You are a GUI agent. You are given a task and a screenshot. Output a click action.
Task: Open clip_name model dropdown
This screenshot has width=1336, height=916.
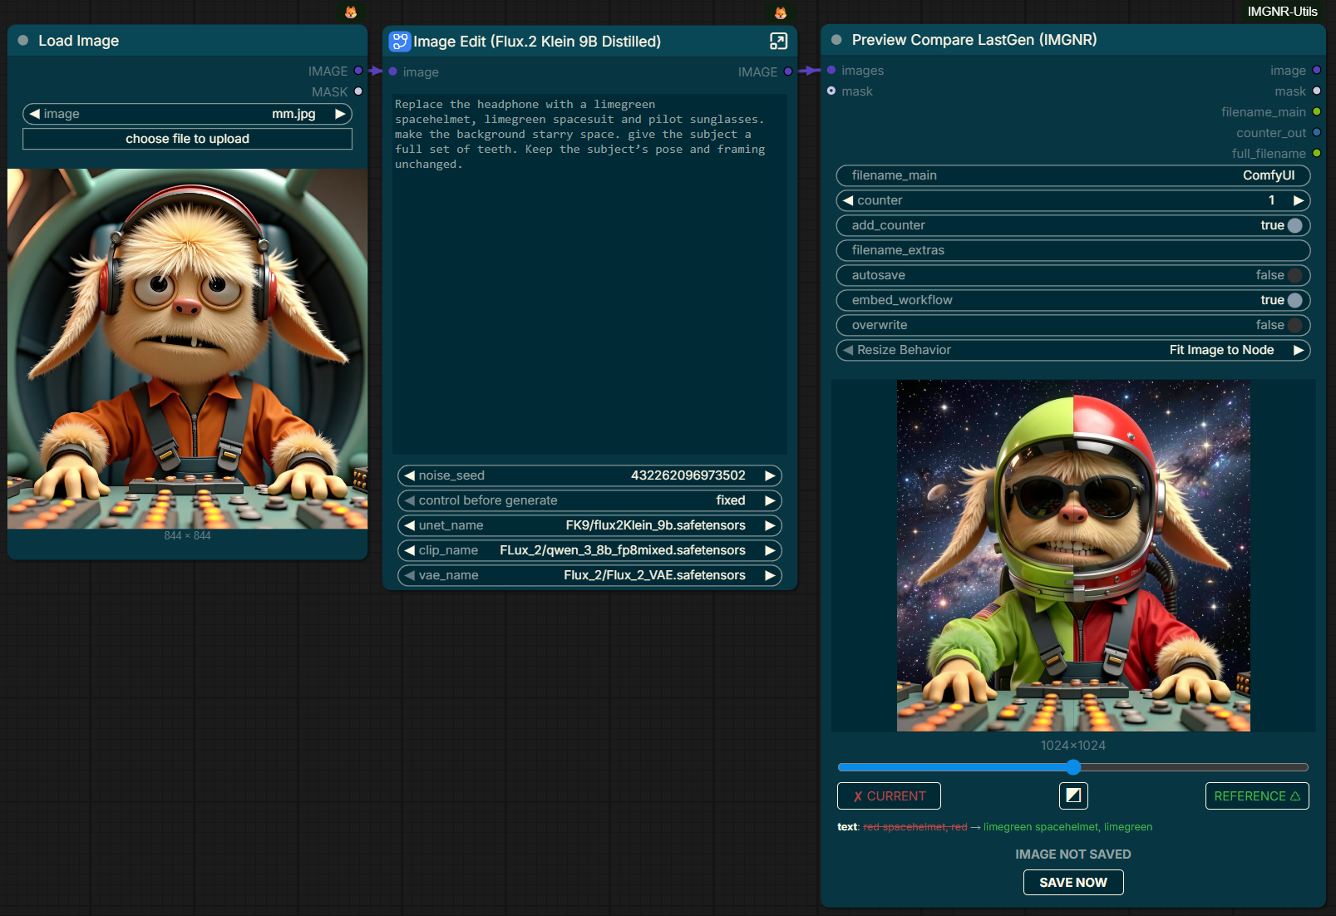589,550
